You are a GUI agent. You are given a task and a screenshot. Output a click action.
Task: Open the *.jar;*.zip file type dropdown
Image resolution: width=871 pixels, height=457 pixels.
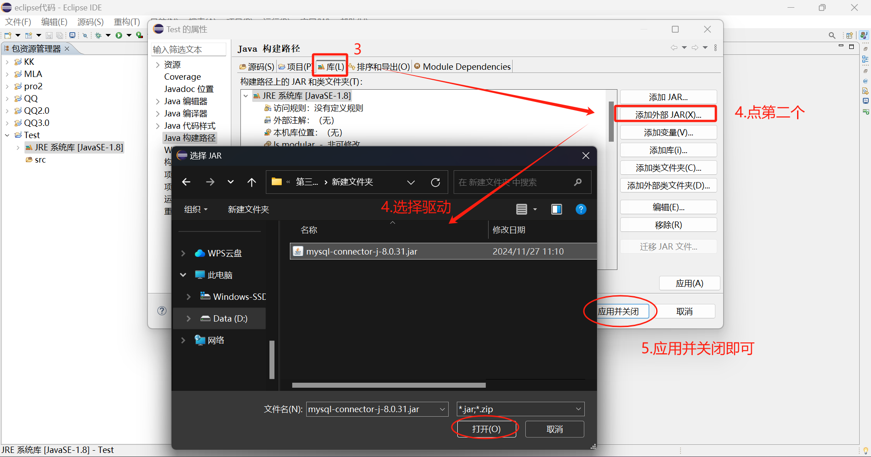tap(578, 409)
